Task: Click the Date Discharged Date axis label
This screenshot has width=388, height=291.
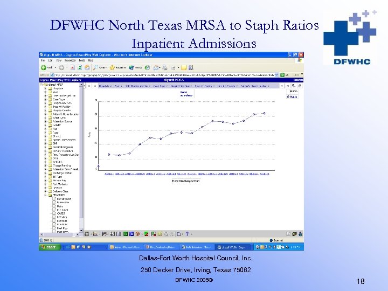Action: 186,181
